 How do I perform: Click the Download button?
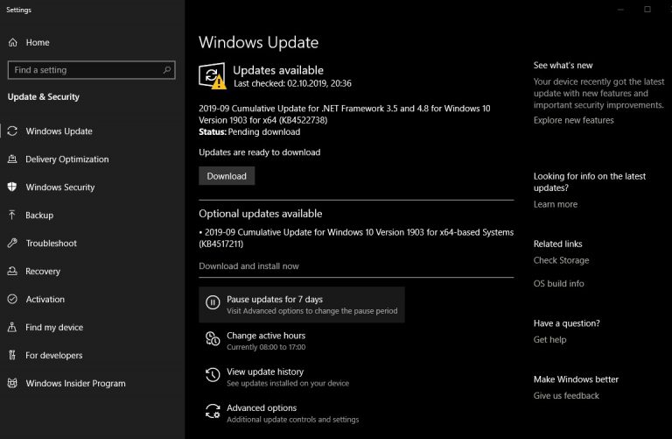pyautogui.click(x=227, y=176)
